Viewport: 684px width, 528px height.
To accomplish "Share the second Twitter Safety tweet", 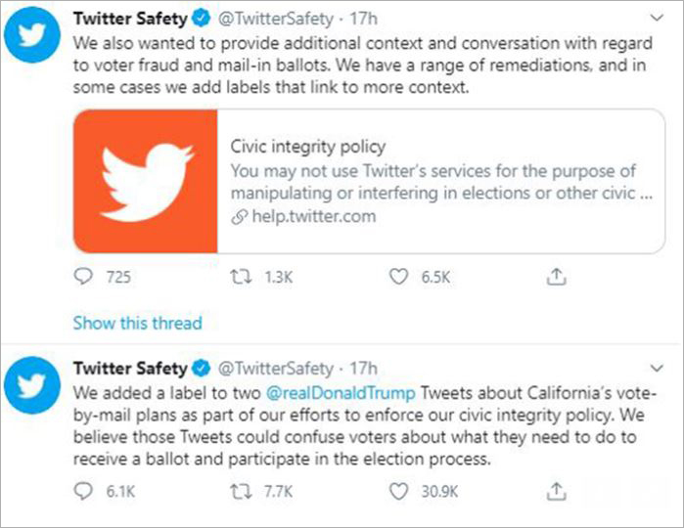I will (x=556, y=491).
